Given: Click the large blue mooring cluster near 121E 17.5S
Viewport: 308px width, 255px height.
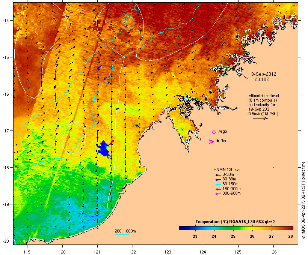Looking at the screenshot, I should [x=105, y=150].
